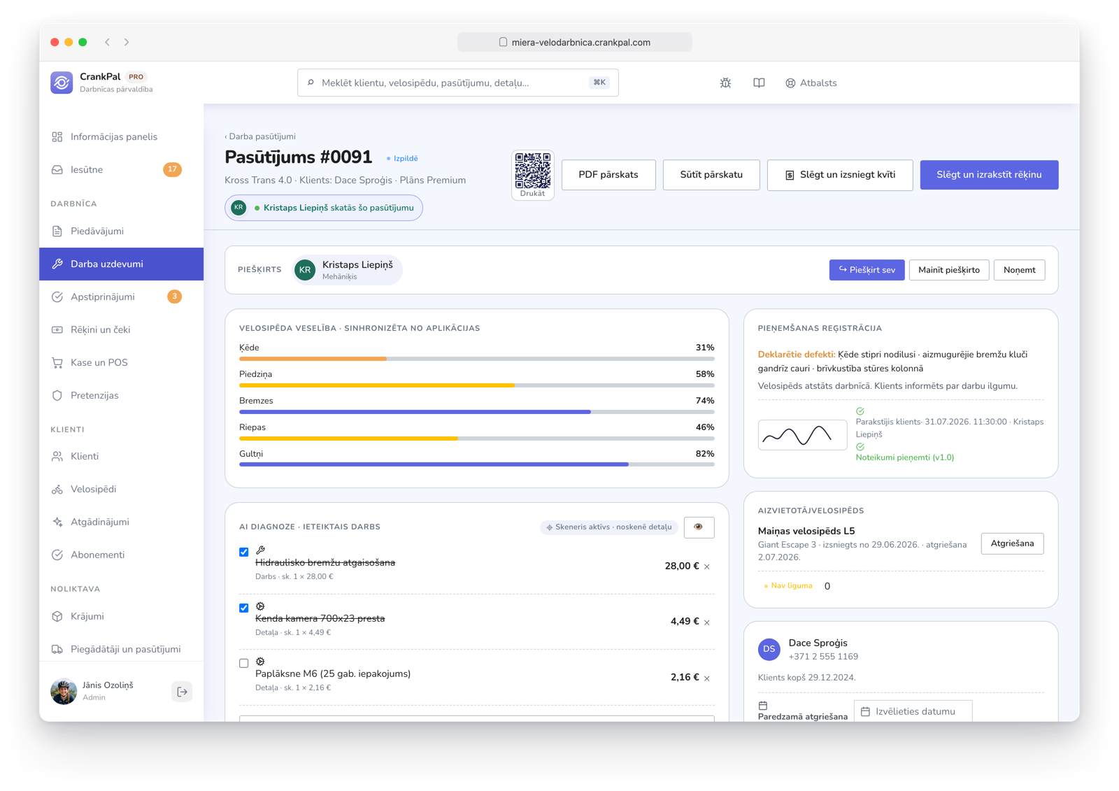Image resolution: width=1119 pixels, height=791 pixels.
Task: Click the gear icon above Kenda kamera
Action: tap(260, 606)
